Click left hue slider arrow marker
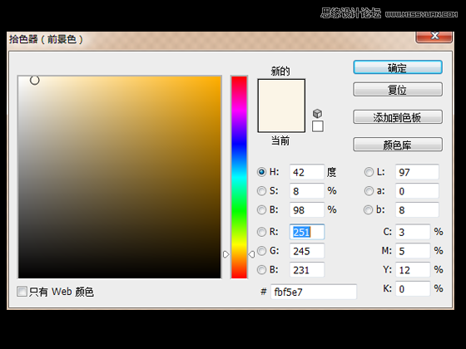Image resolution: width=466 pixels, height=349 pixels. (226, 254)
